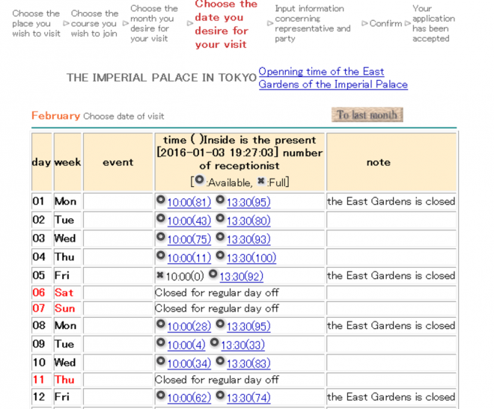The height and width of the screenshot is (409, 494).
Task: Click available icon beside 10:00(62)
Action: tap(161, 395)
